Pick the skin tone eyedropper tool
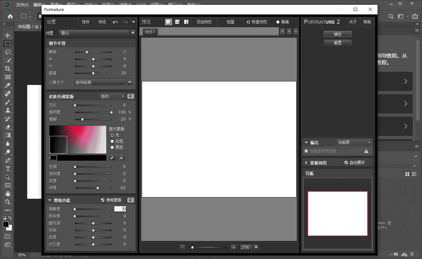The width and height of the screenshot is (422, 259). 113,157
